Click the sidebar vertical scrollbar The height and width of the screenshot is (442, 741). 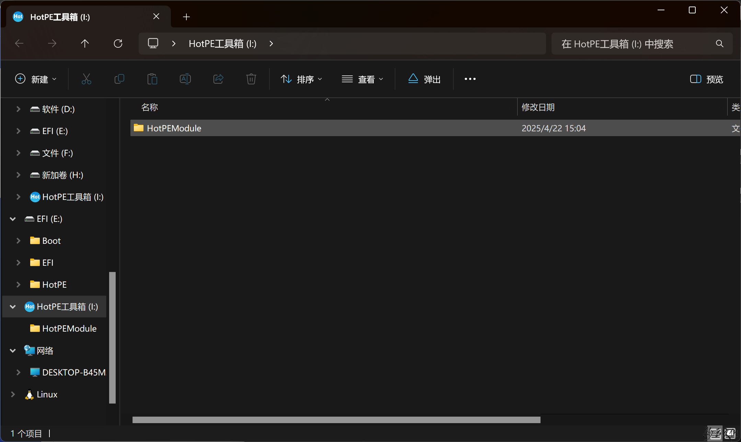112,338
